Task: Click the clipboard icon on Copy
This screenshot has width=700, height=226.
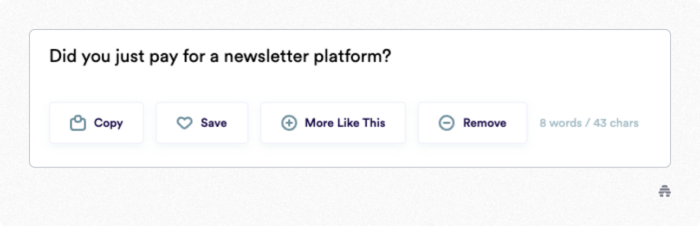Action: [x=79, y=124]
